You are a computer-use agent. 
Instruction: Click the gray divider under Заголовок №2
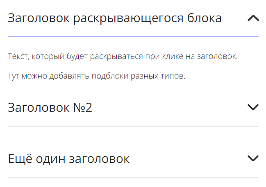coord(133,126)
